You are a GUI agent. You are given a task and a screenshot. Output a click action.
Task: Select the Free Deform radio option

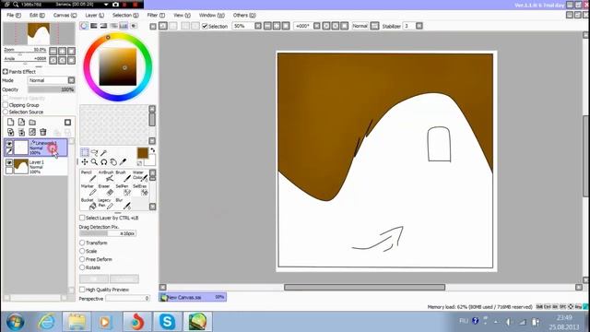tap(82, 259)
